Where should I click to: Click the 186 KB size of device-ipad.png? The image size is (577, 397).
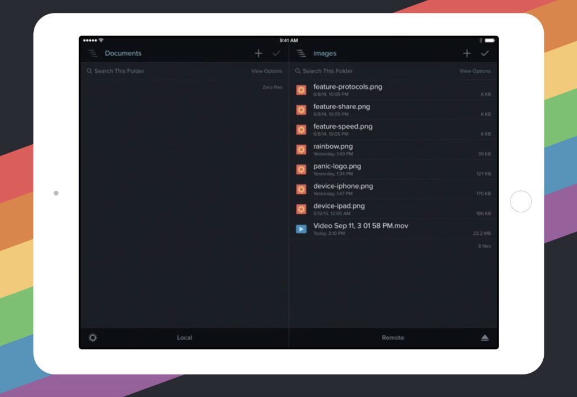click(x=483, y=213)
